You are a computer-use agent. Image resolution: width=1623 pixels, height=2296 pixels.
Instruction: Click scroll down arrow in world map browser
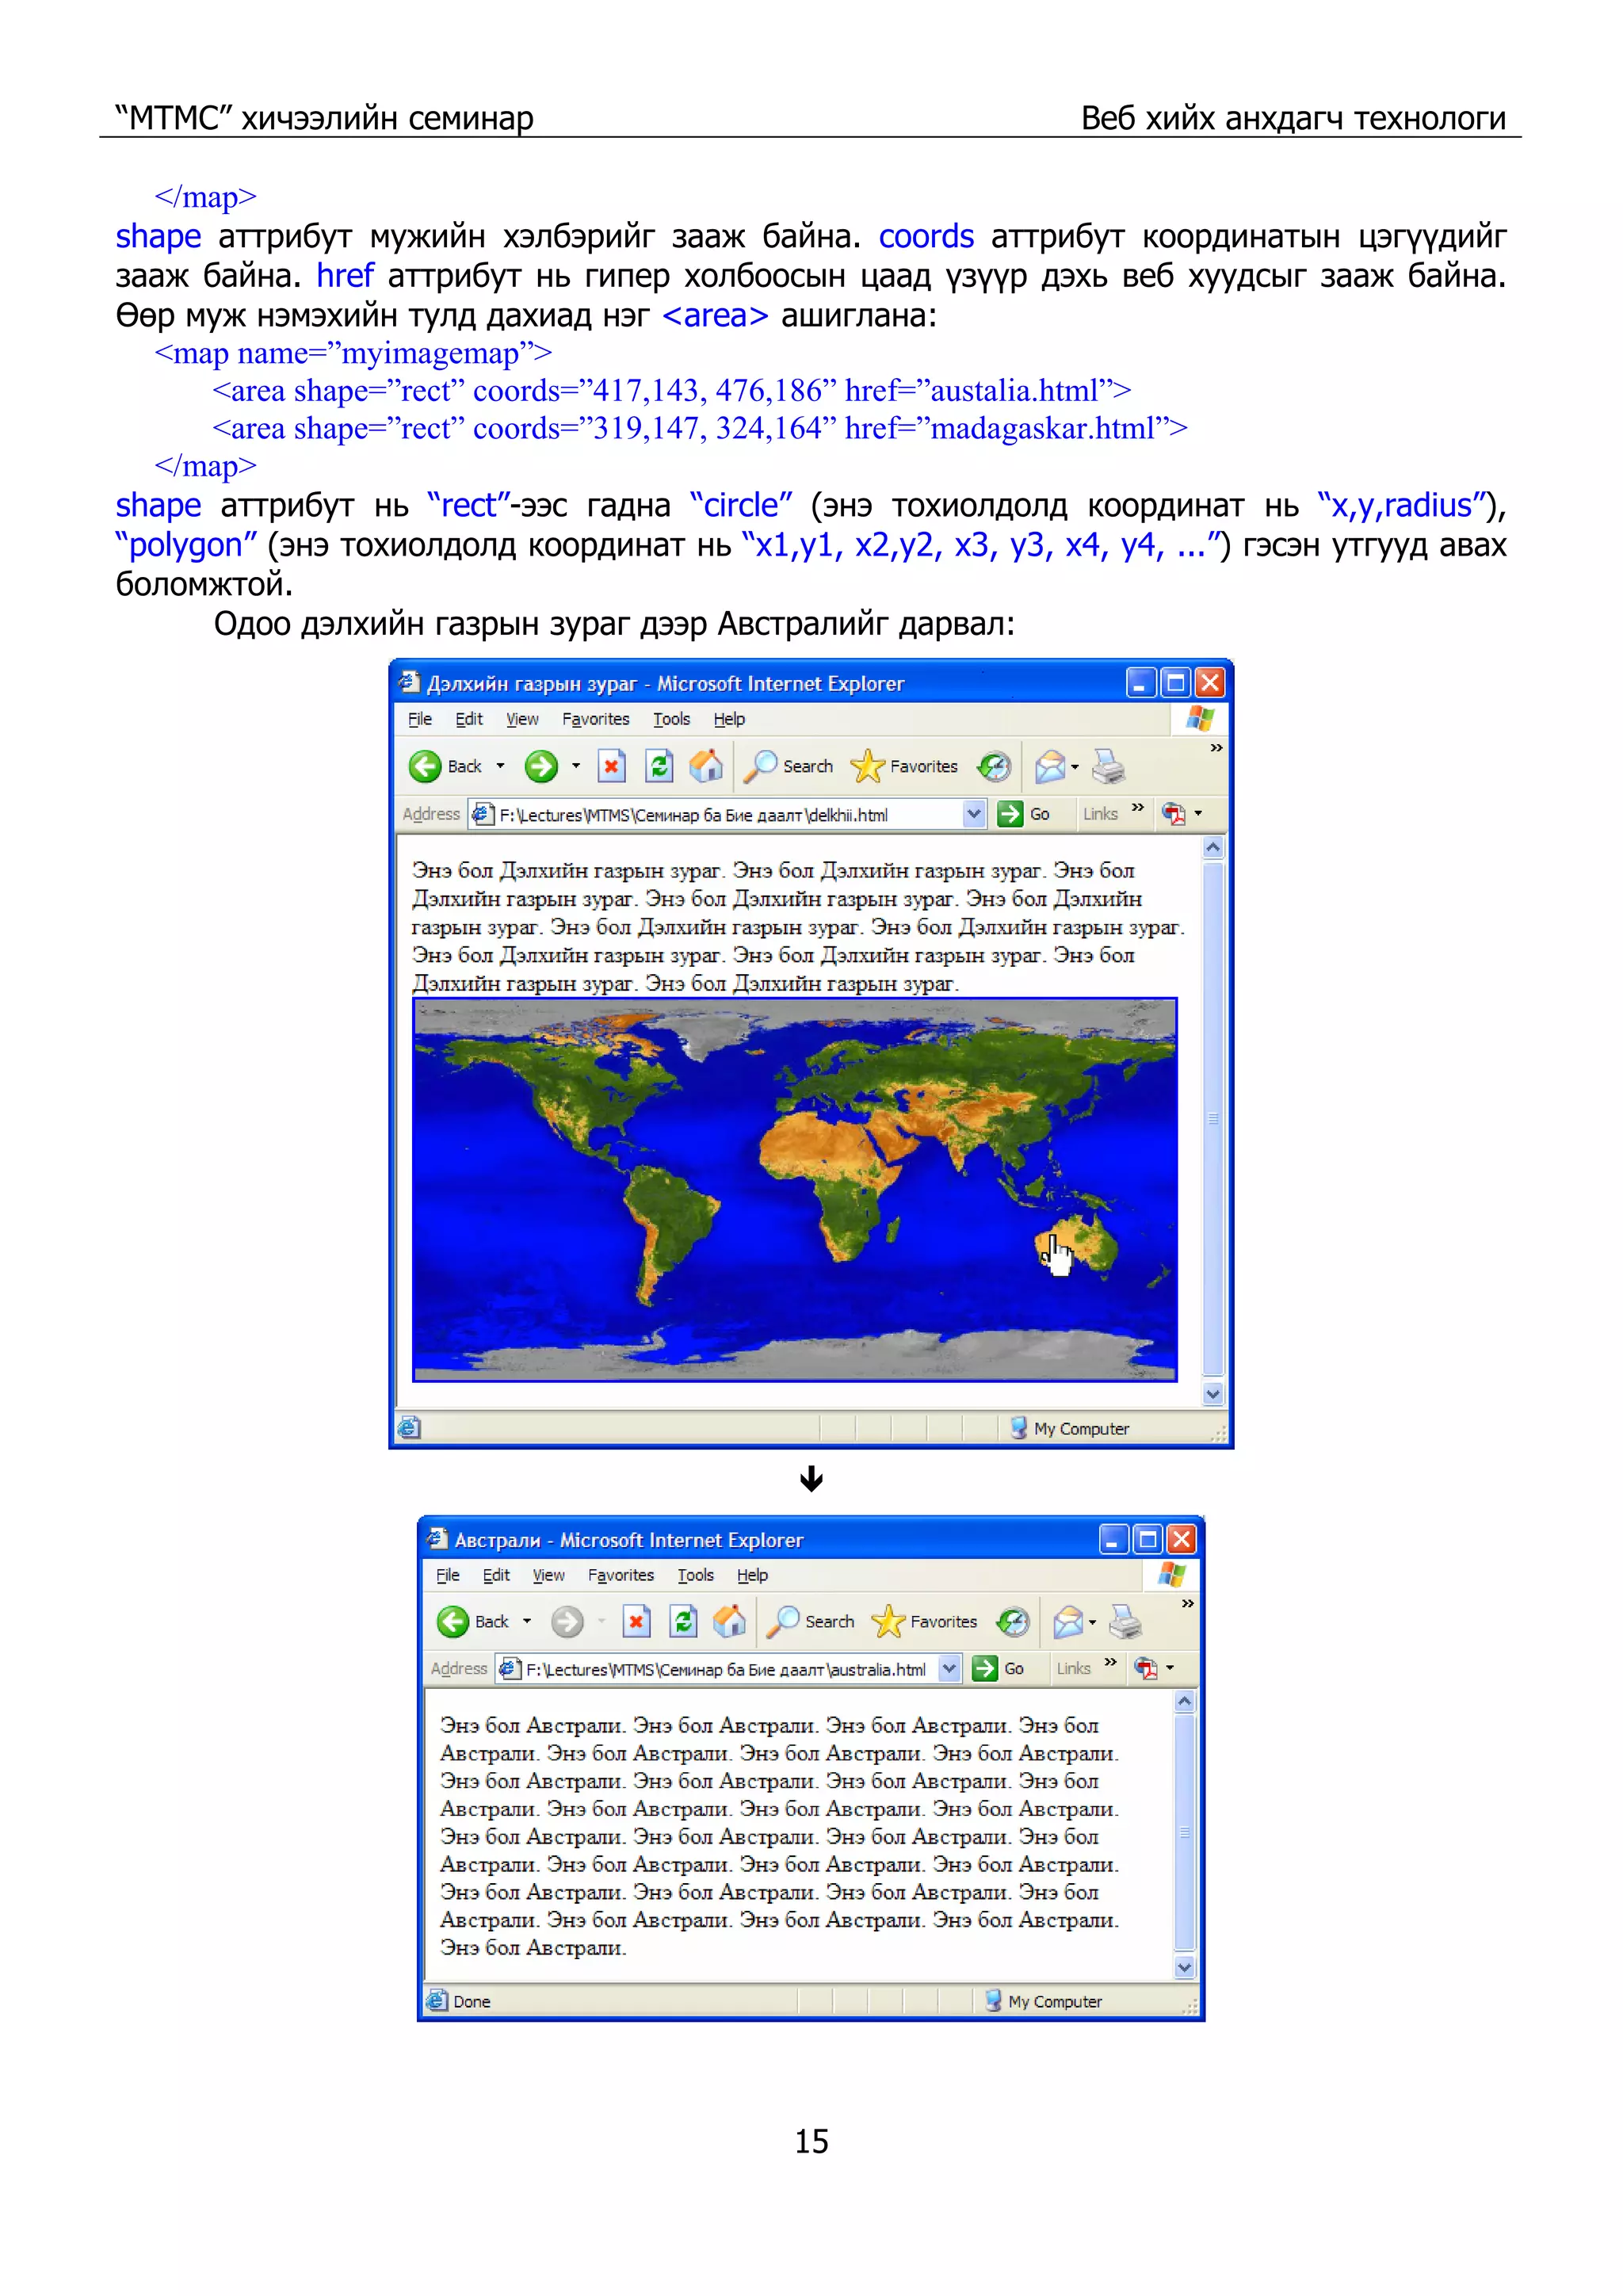(x=1213, y=1393)
